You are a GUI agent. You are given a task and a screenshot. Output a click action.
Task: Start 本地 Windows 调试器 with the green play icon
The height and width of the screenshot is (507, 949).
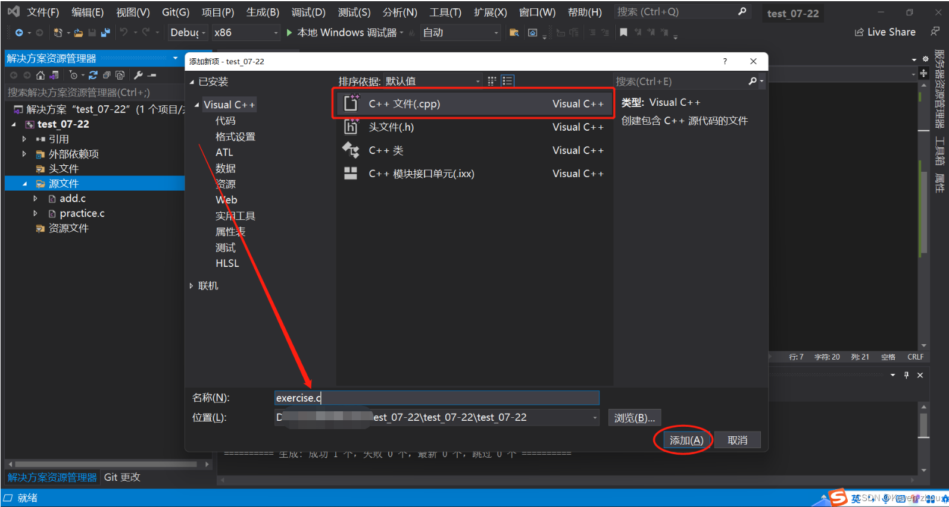(x=289, y=33)
